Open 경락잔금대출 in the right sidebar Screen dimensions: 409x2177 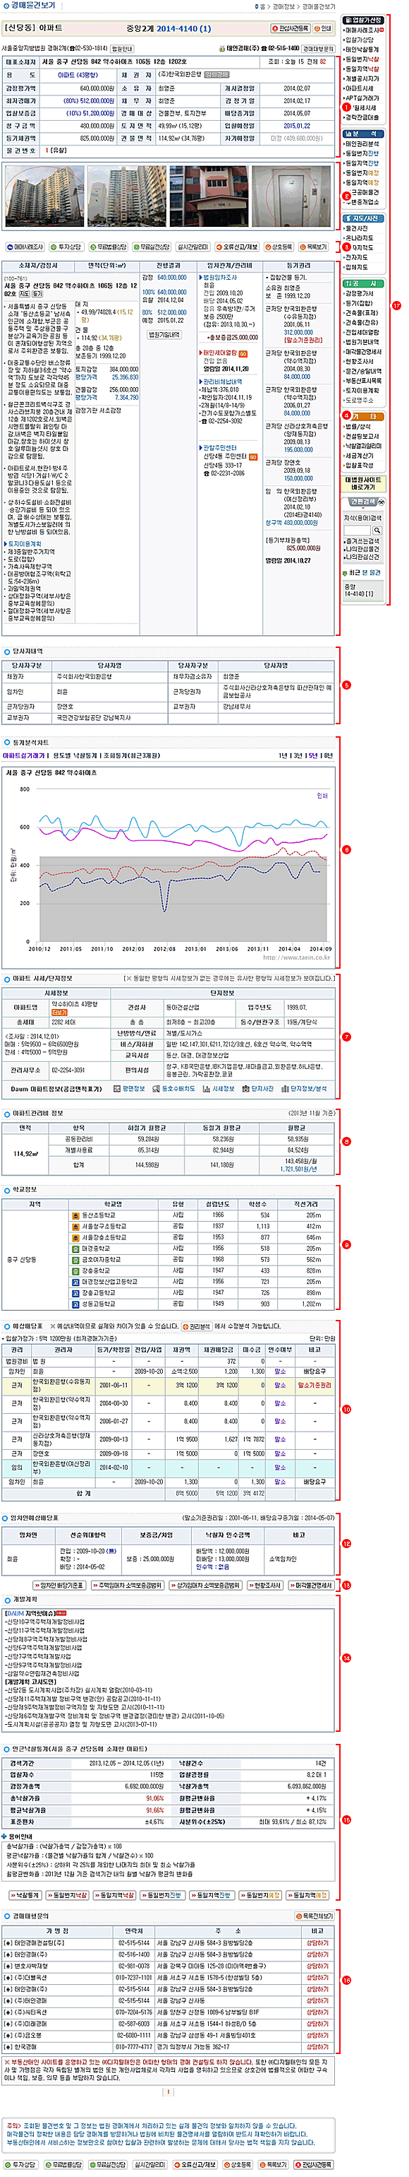[361, 117]
